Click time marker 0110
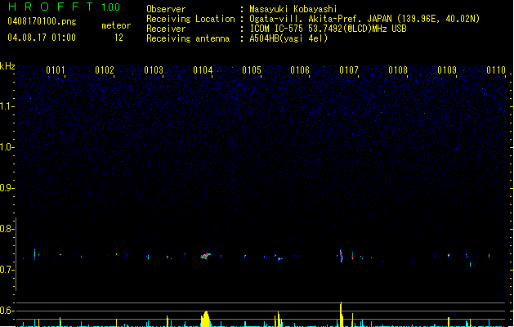Screen dimensions: 514x327 pos(496,70)
